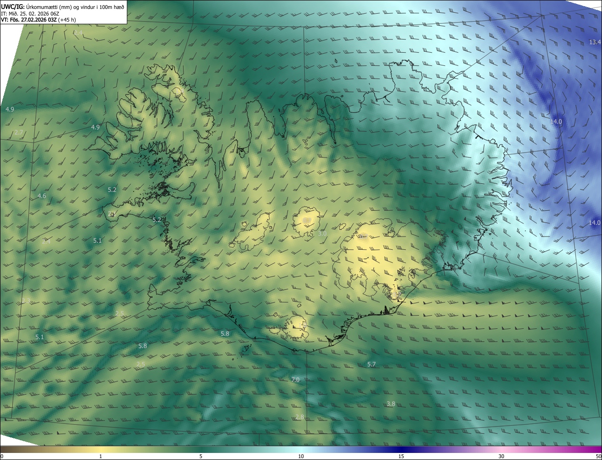This screenshot has width=602, height=460.
Task: Click the 13.4 value label
Action: [595, 42]
